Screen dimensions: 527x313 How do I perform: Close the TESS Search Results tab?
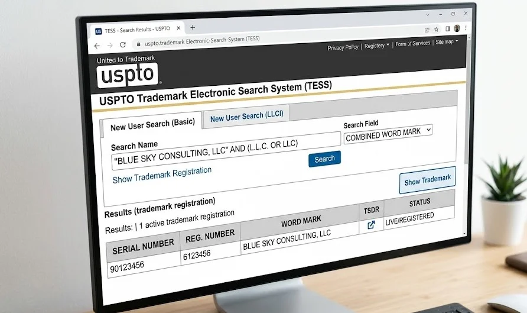point(178,28)
